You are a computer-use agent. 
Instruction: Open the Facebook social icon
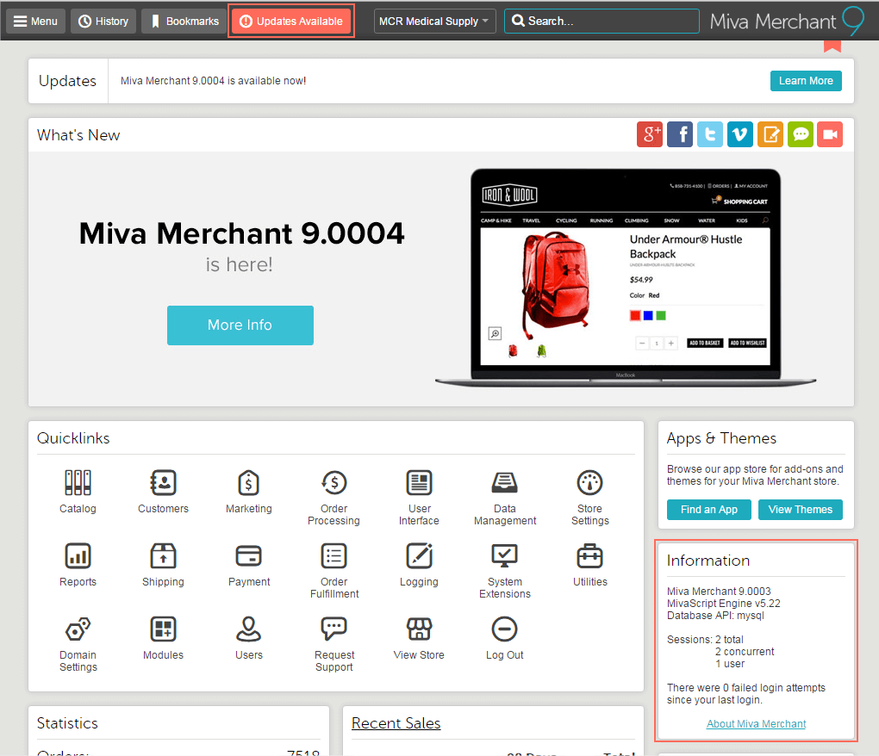click(680, 134)
